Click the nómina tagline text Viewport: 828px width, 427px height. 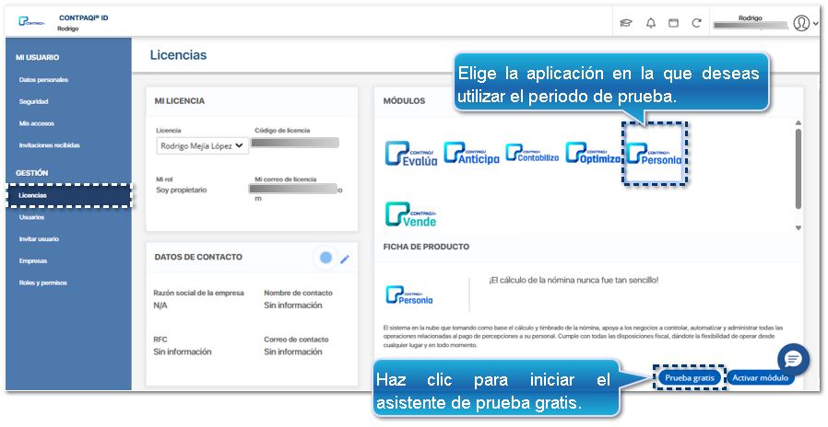coord(574,281)
